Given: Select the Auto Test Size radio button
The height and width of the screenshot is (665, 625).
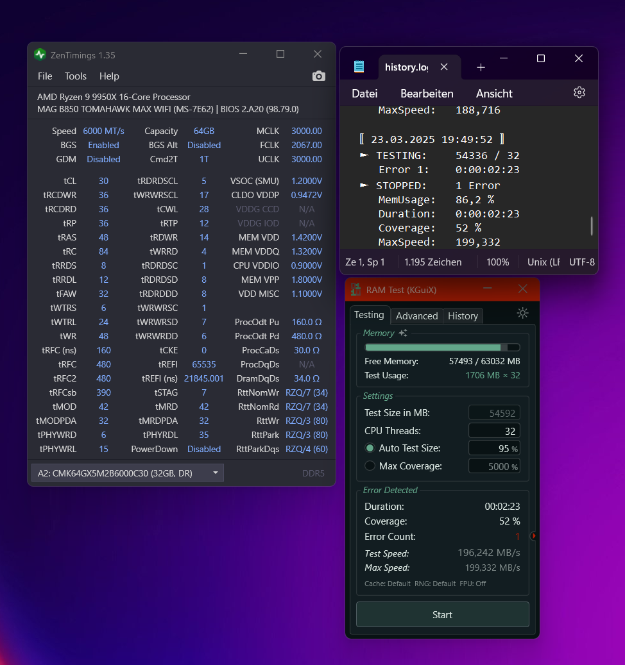Looking at the screenshot, I should (x=369, y=448).
